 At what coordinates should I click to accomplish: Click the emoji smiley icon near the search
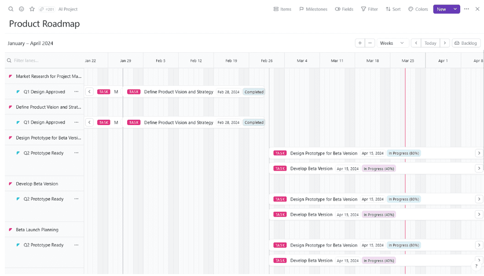tap(21, 9)
